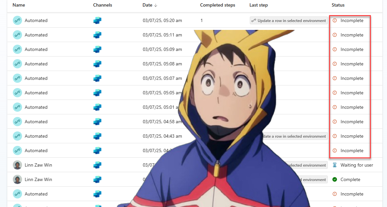Click the Automated flow icon in the 05:11 am row
The width and height of the screenshot is (387, 207).
17,35
